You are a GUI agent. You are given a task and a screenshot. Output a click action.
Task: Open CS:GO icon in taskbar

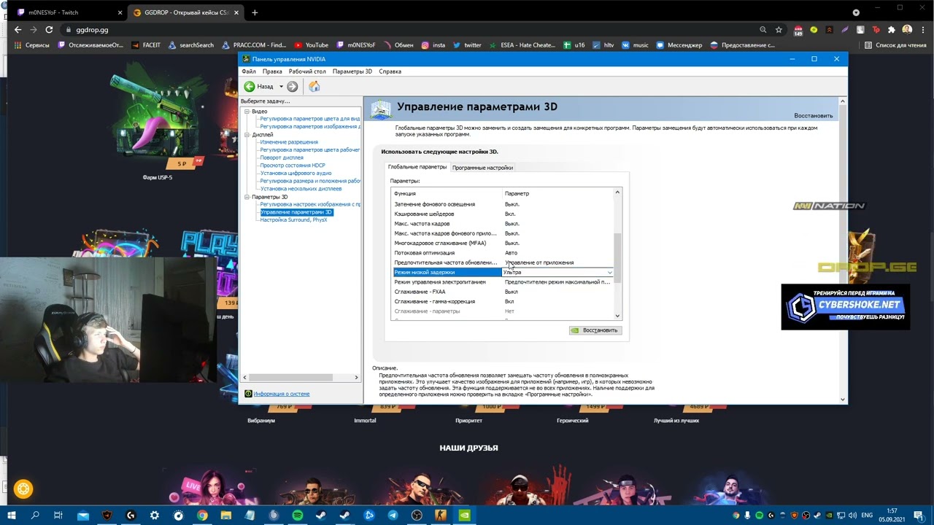coord(441,516)
